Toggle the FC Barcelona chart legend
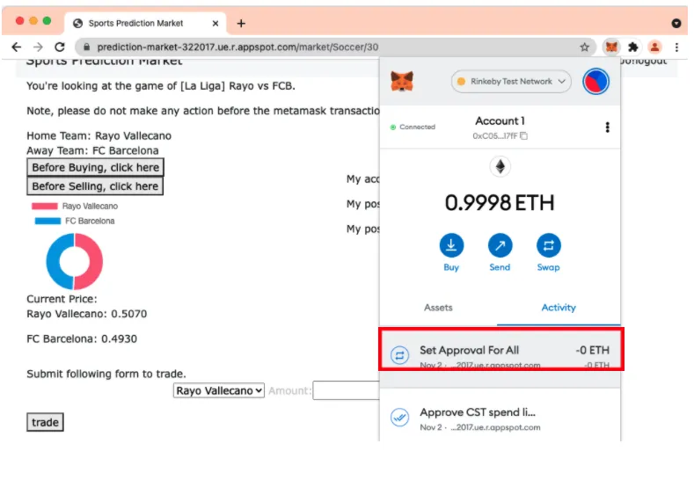The width and height of the screenshot is (694, 480). [x=75, y=221]
